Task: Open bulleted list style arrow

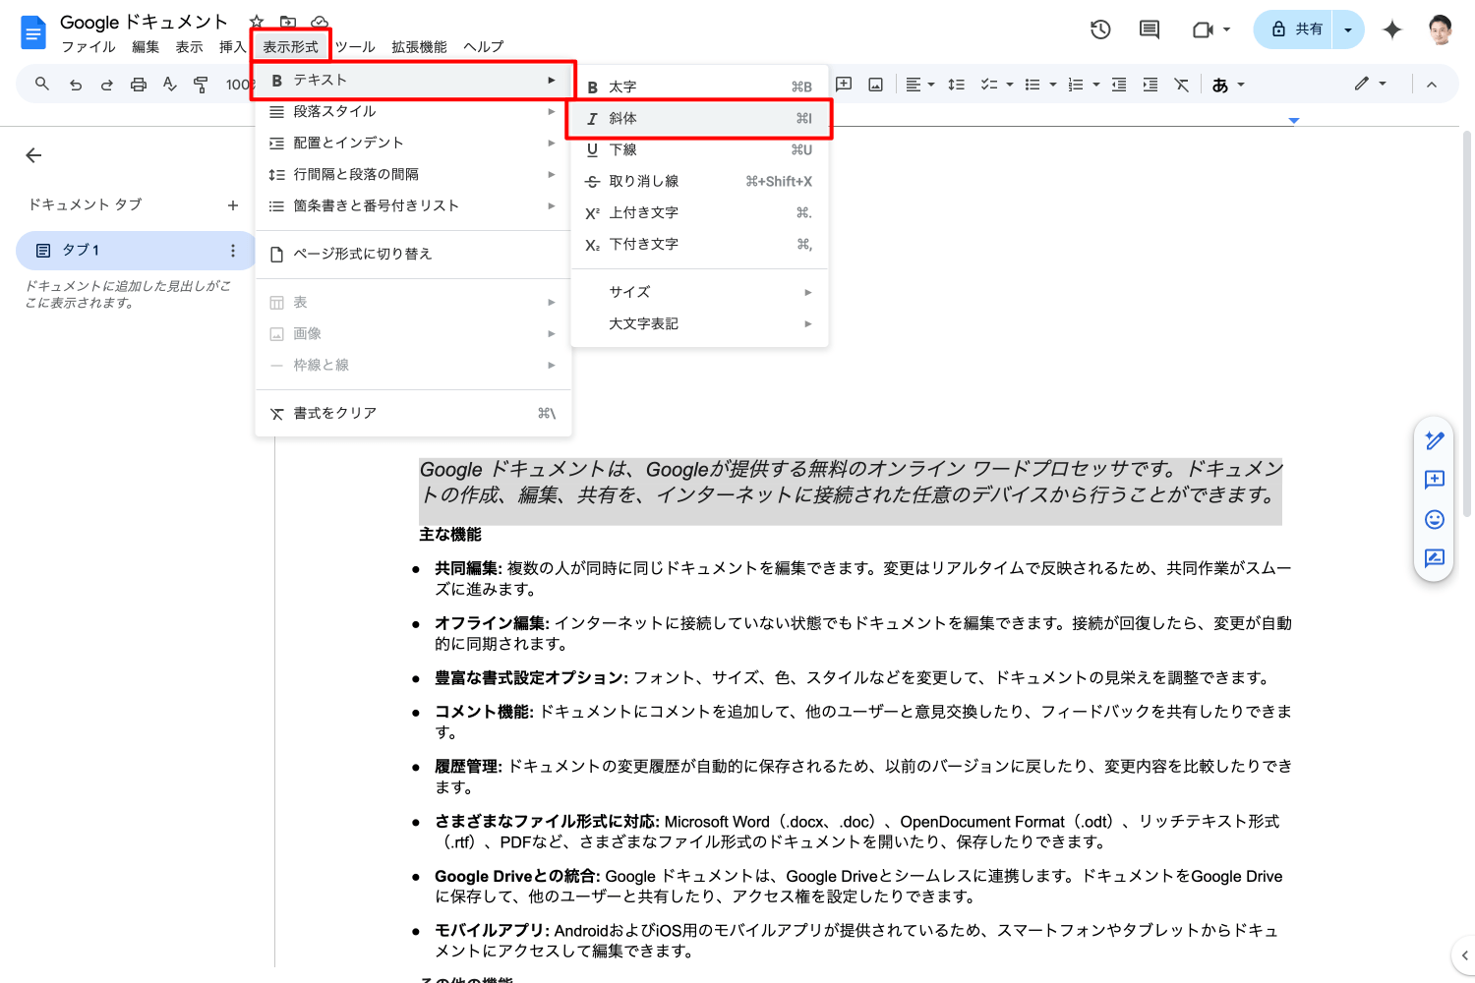Action: coord(1053,85)
